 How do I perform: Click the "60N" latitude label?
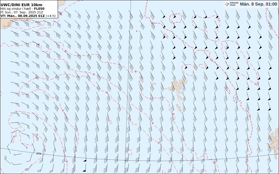coord(39,154)
